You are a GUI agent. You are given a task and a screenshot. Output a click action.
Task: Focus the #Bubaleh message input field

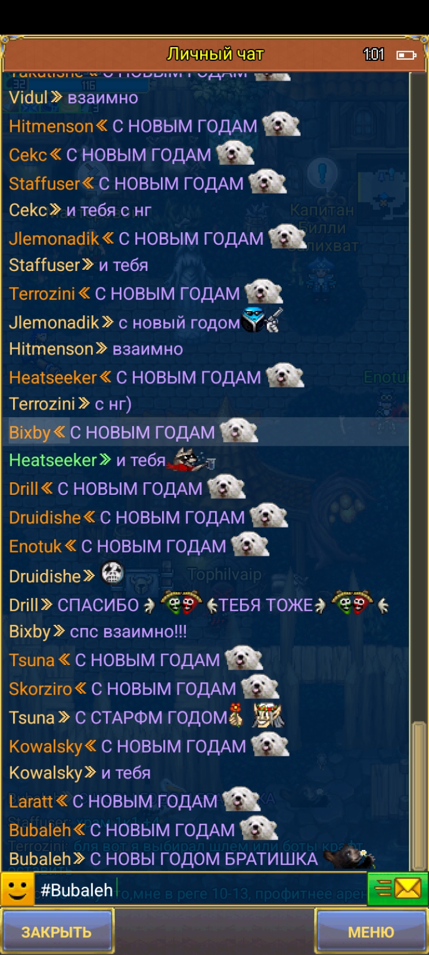click(200, 889)
